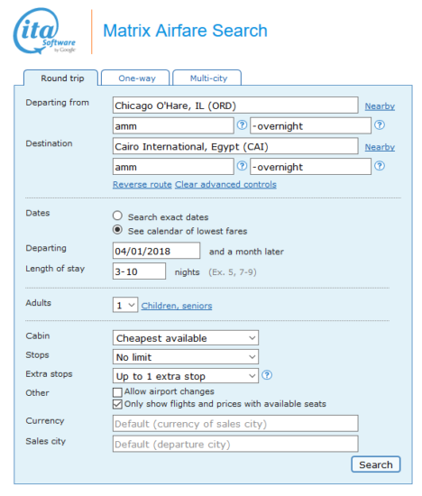
Task: Open help icon beside departure routing code field
Action: [242, 125]
